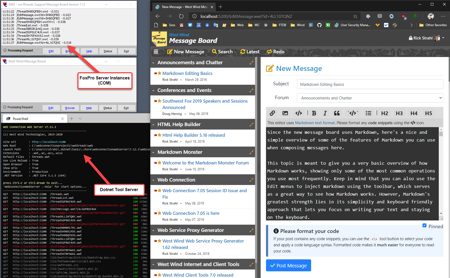Collapse the Conferences and Events section
Screen dimensions: 450x278
click(153, 90)
